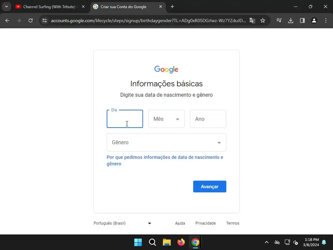
Task: Close the Criar sua Conta do Google tab
Action: point(161,7)
